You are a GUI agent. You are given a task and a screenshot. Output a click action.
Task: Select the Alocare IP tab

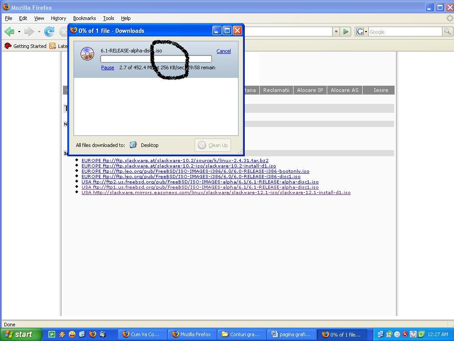pos(310,90)
